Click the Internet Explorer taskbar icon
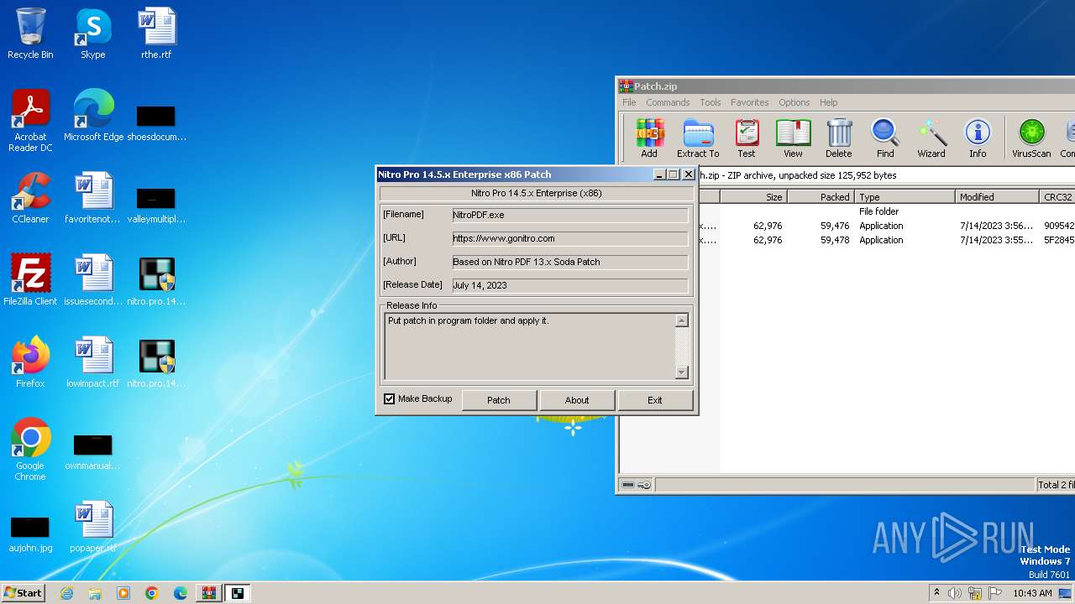The image size is (1075, 604). click(66, 593)
